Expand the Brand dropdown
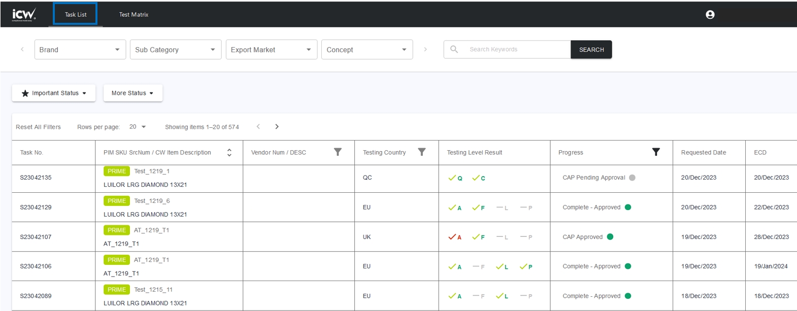Viewport: 797px width, 311px height. click(x=80, y=50)
